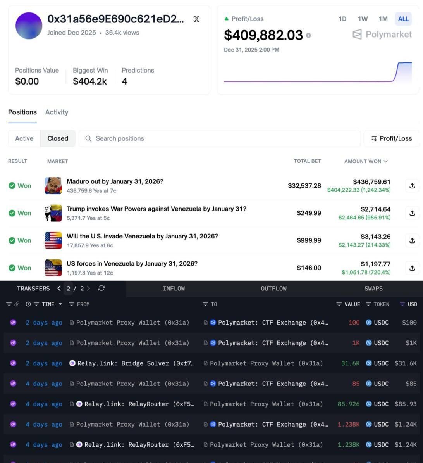The image size is (423, 463).
Task: Open the leftmost filter icon in transfers header
Action: [9, 304]
